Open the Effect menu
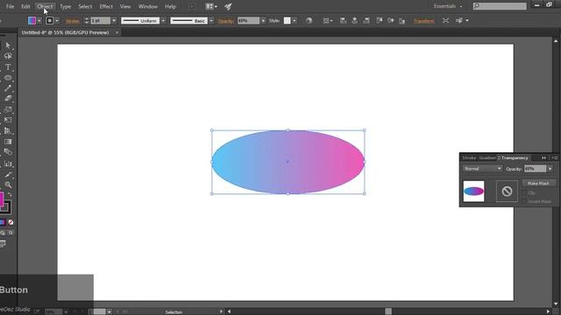561x315 pixels. (x=106, y=6)
